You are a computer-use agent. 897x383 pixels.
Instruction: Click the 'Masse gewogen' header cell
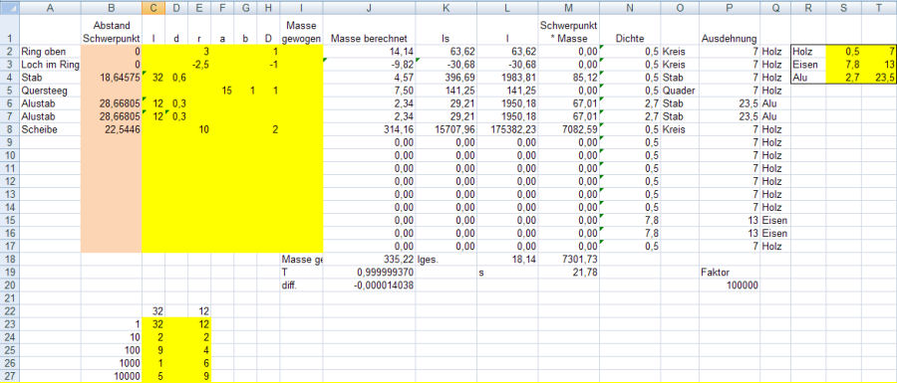click(x=301, y=30)
